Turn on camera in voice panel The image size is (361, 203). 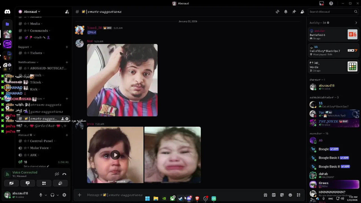tap(12, 183)
